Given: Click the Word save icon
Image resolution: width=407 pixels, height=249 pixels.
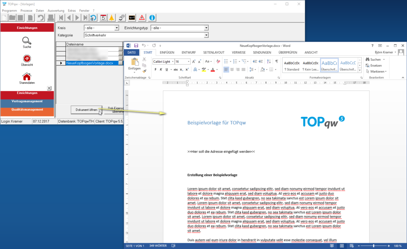Looking at the screenshot, I should click(136, 46).
